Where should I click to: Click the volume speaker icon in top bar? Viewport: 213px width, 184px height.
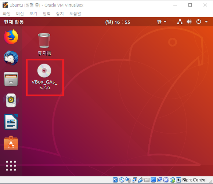tap(189, 22)
